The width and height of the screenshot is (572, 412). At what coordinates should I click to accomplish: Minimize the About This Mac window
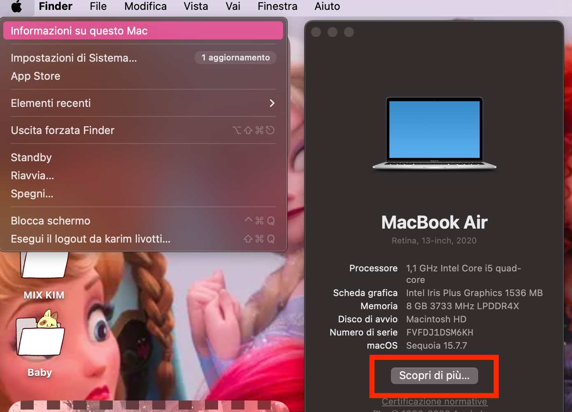[x=333, y=32]
